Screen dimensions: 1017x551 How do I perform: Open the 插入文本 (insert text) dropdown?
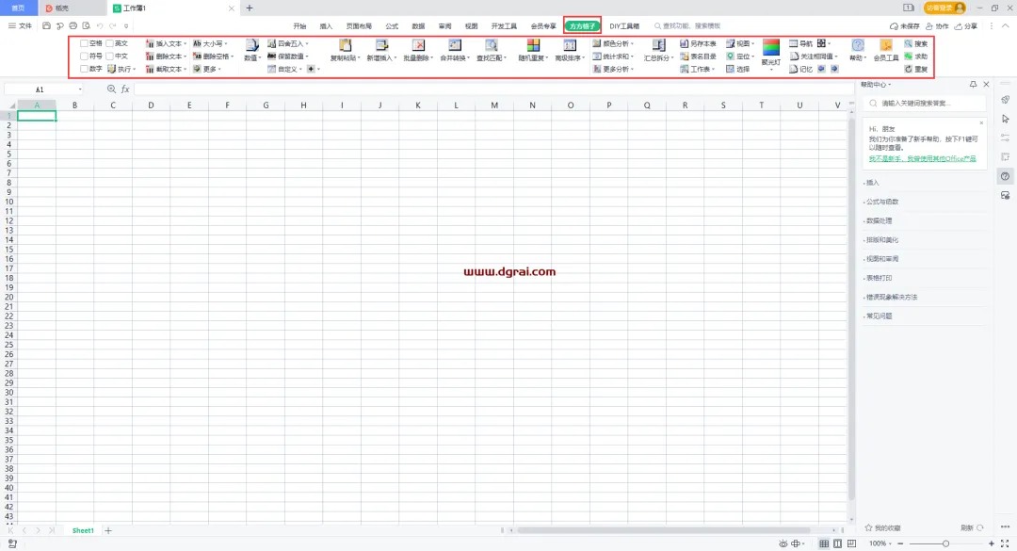[166, 43]
